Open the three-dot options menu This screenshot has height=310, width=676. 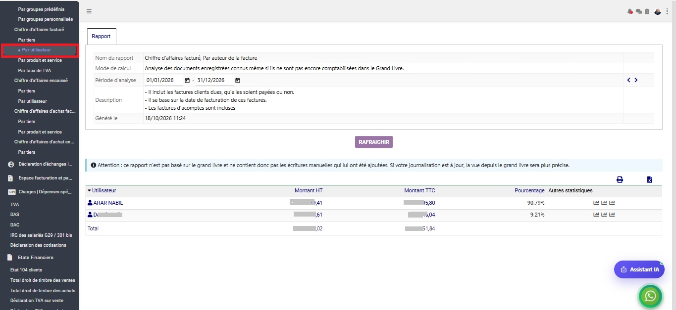coord(667,11)
